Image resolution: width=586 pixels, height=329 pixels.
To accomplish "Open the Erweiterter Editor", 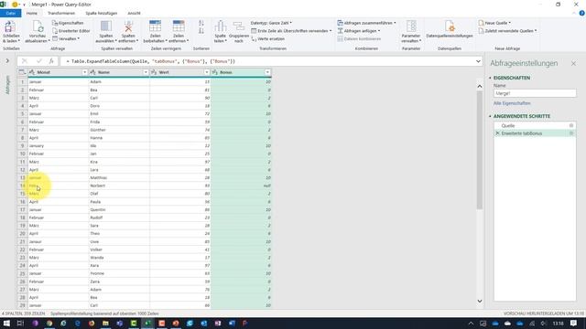I will [71, 31].
